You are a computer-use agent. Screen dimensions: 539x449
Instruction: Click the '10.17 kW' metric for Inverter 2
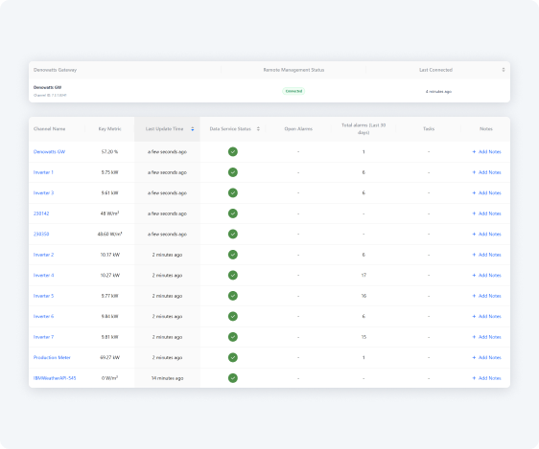point(110,255)
